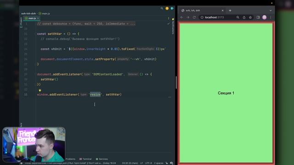Click the localhost:5173 address field
Screen dimensions: 294x165
[215, 17]
